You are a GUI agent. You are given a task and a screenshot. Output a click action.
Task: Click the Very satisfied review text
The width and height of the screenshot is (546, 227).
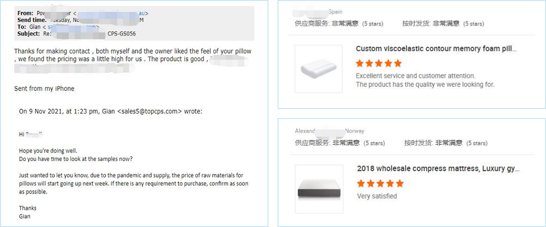[377, 196]
